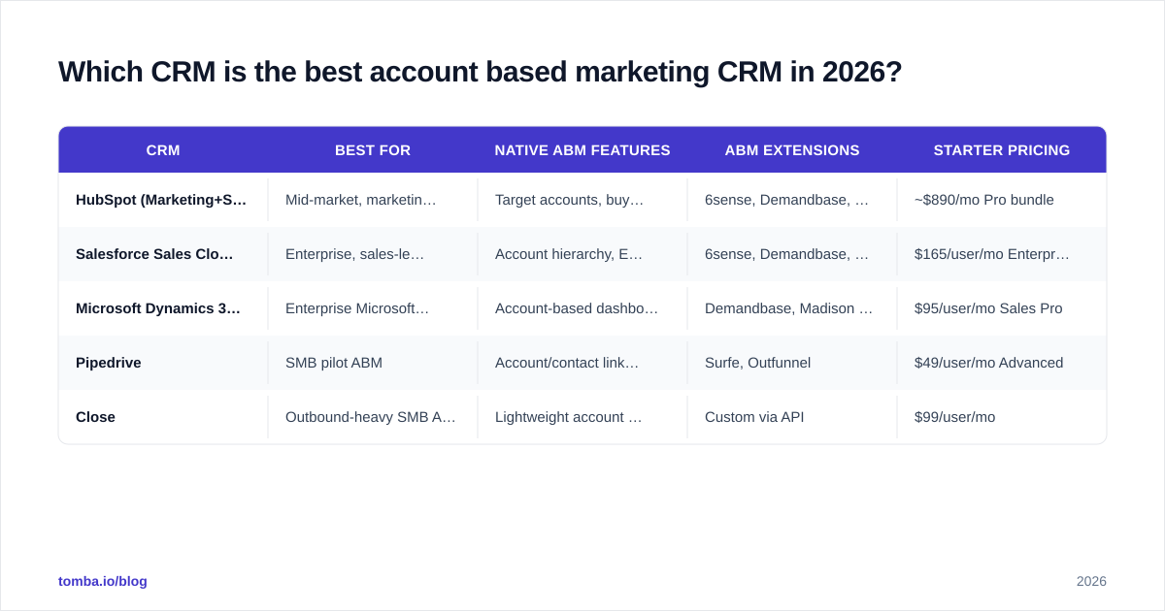Click HubSpot's '6sense, Demandbase, …' extensions cell

(792, 200)
